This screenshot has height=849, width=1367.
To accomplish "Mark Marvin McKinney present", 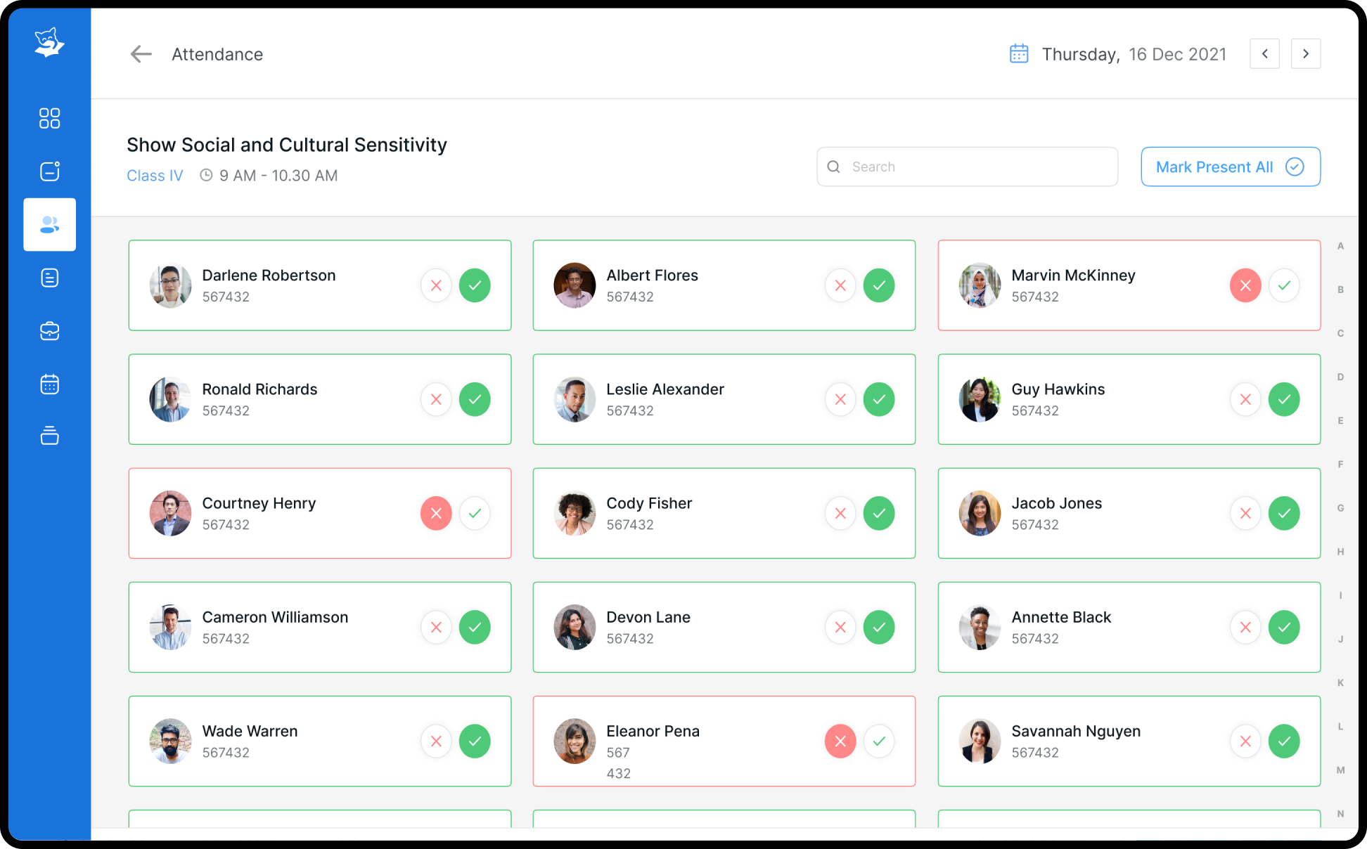I will [1284, 285].
